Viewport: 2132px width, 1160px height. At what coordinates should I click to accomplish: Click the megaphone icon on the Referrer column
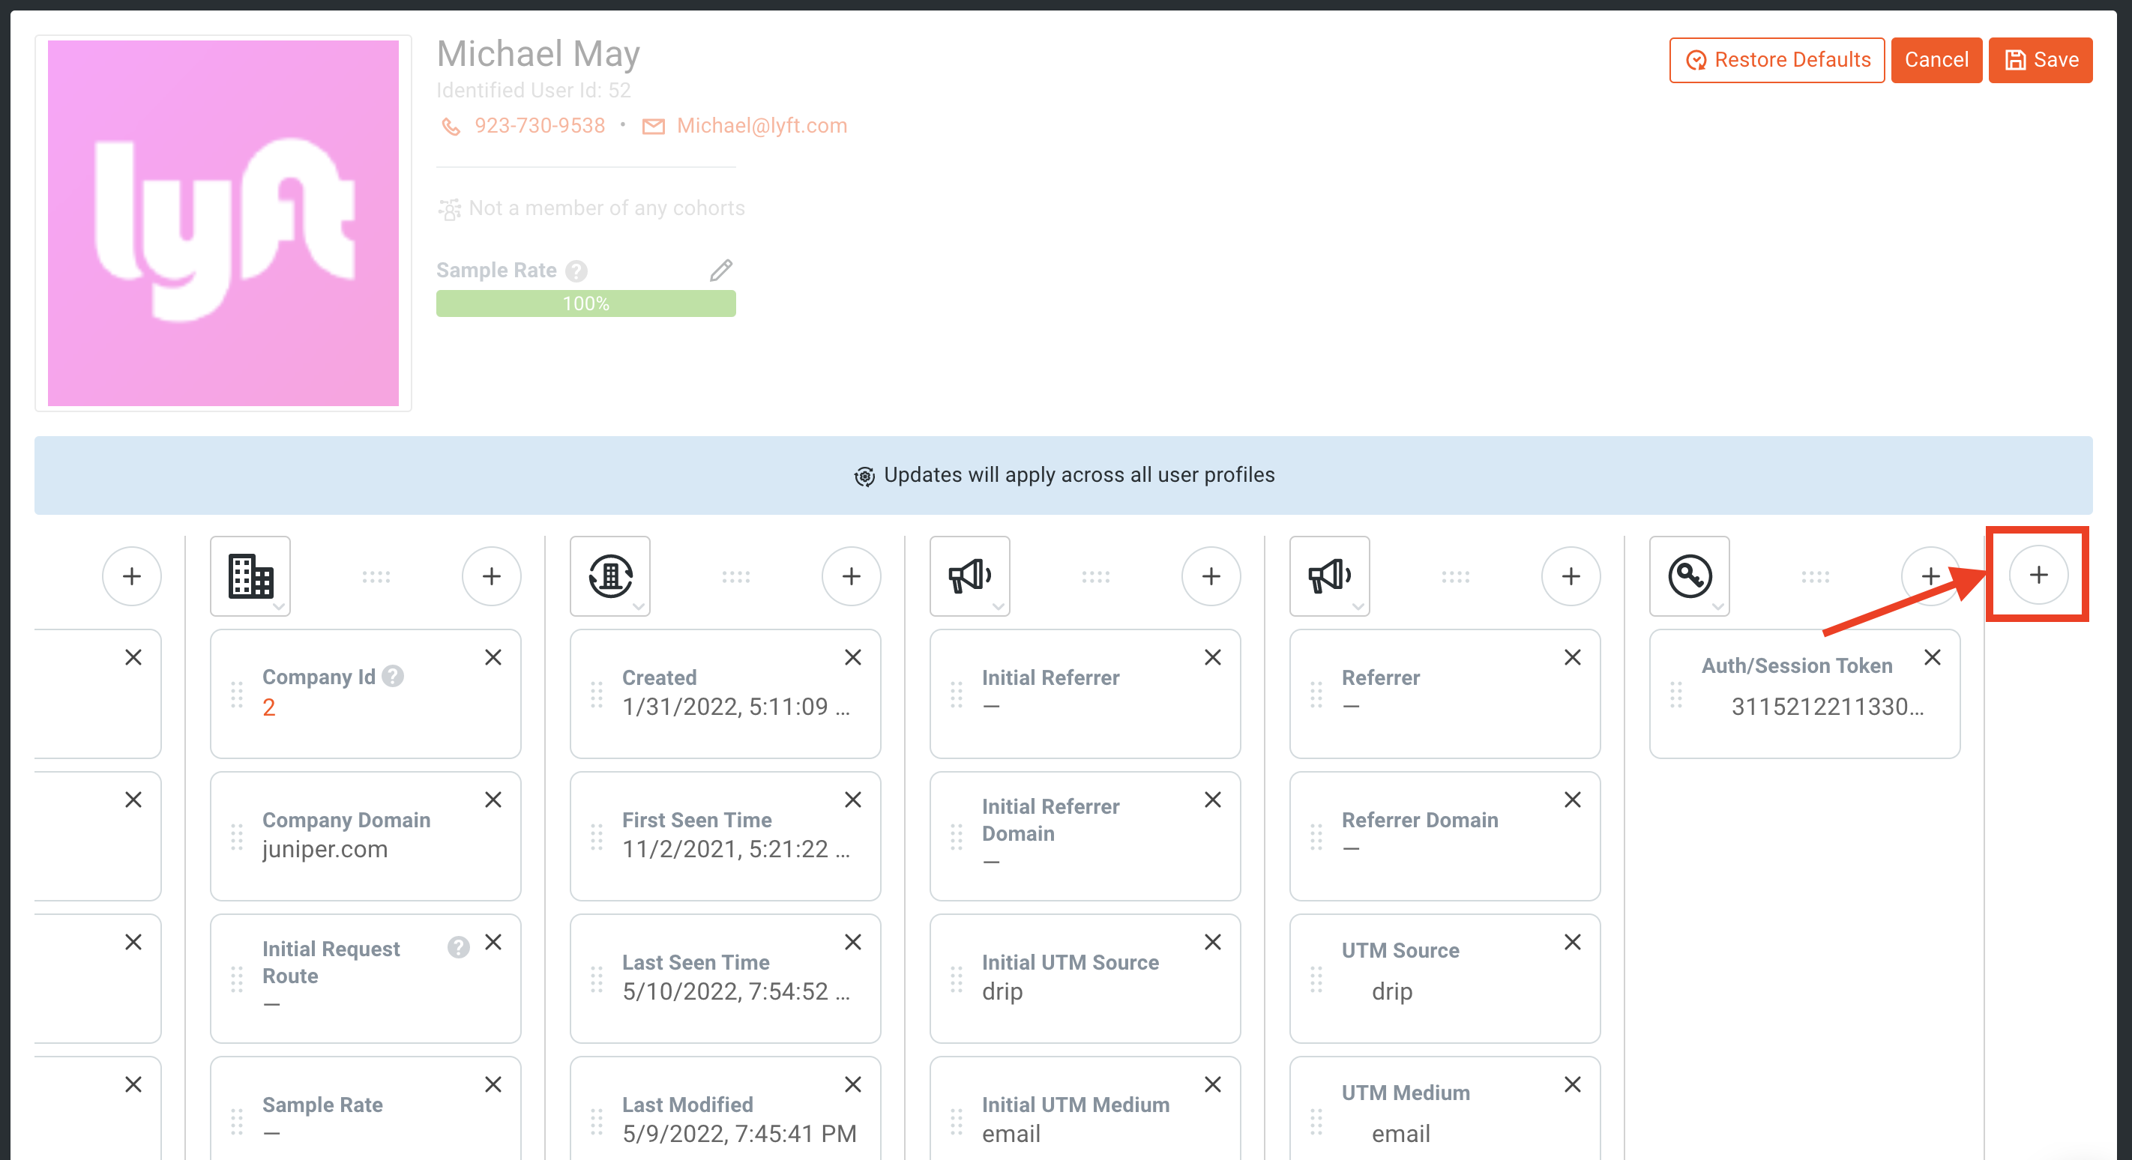1329,576
